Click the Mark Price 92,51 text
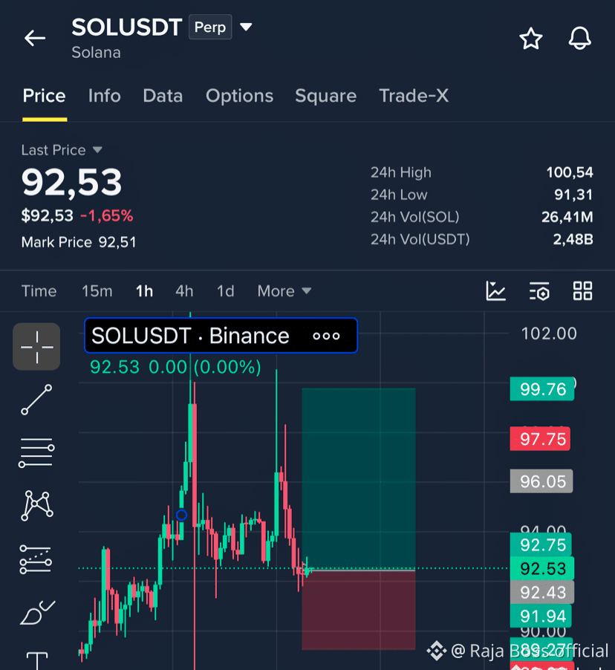 79,242
